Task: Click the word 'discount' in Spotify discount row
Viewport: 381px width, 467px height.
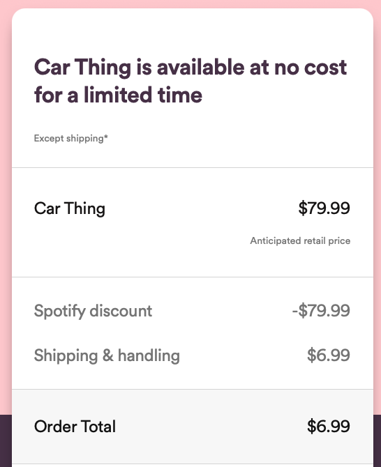Action: click(x=121, y=311)
